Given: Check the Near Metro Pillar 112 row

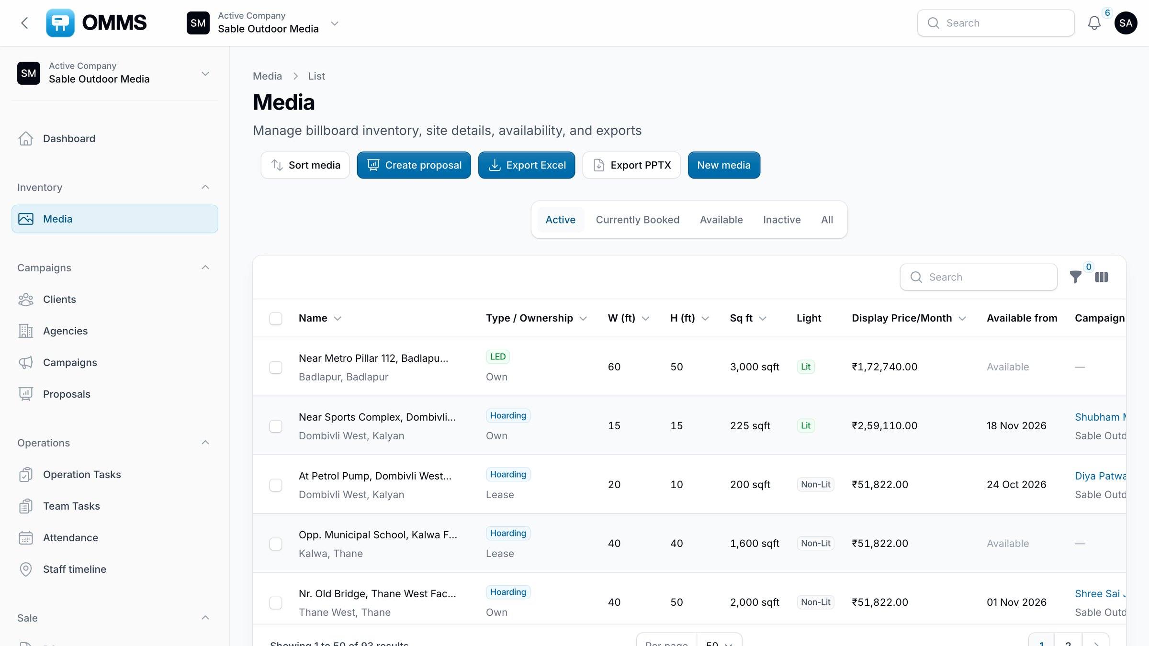Looking at the screenshot, I should (x=276, y=368).
